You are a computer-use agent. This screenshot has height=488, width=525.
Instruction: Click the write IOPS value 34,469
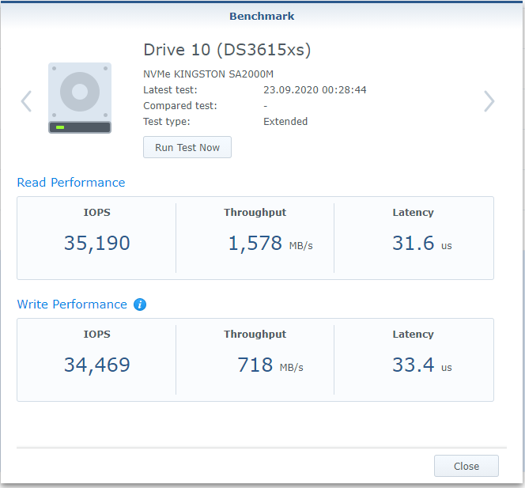point(96,365)
